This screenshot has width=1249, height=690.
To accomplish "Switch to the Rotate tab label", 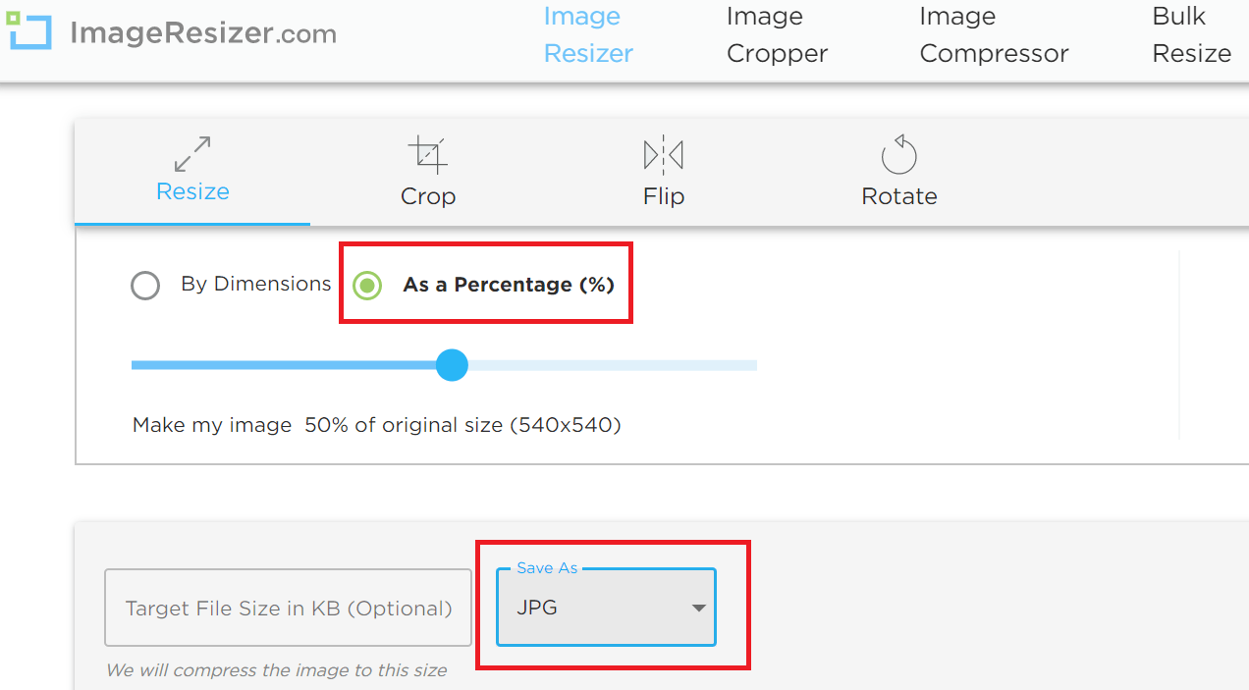I will point(899,196).
